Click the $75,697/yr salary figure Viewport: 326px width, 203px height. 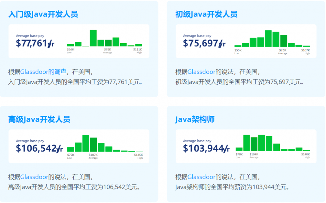pos(203,43)
